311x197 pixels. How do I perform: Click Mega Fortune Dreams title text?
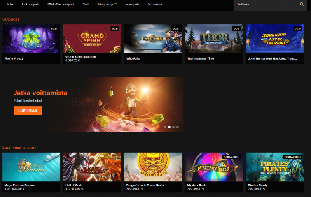[x=20, y=185]
